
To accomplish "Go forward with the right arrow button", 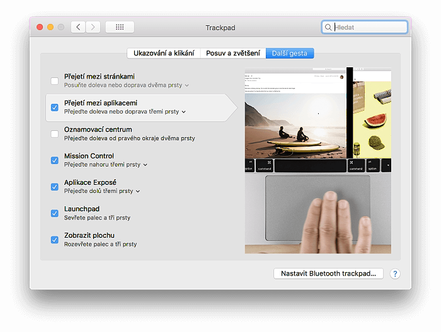I will [93, 27].
